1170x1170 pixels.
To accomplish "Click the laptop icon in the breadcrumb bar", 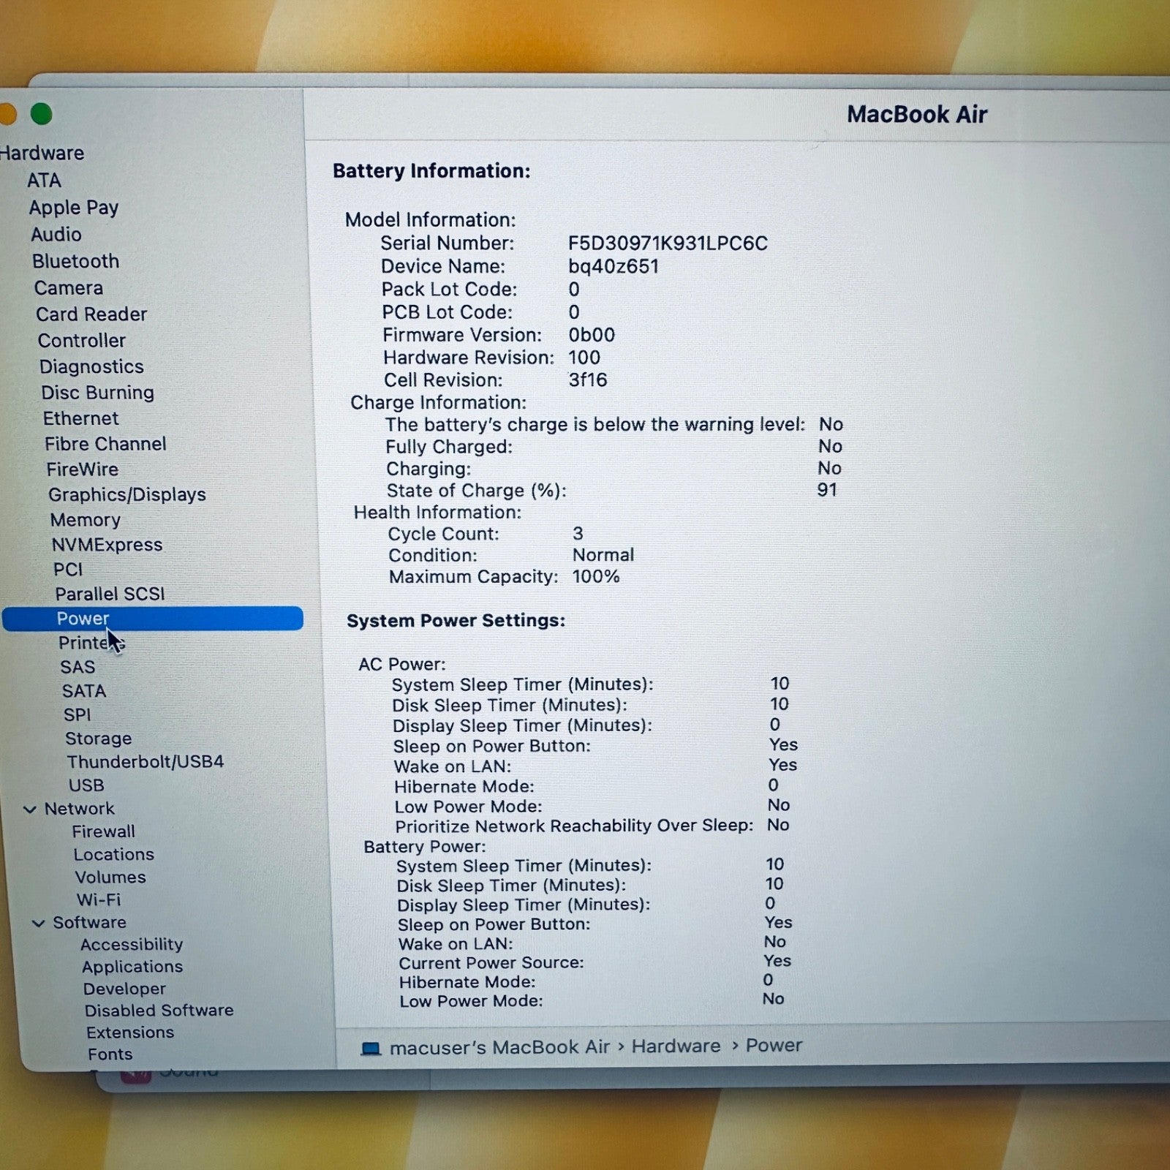I will pyautogui.click(x=372, y=1046).
